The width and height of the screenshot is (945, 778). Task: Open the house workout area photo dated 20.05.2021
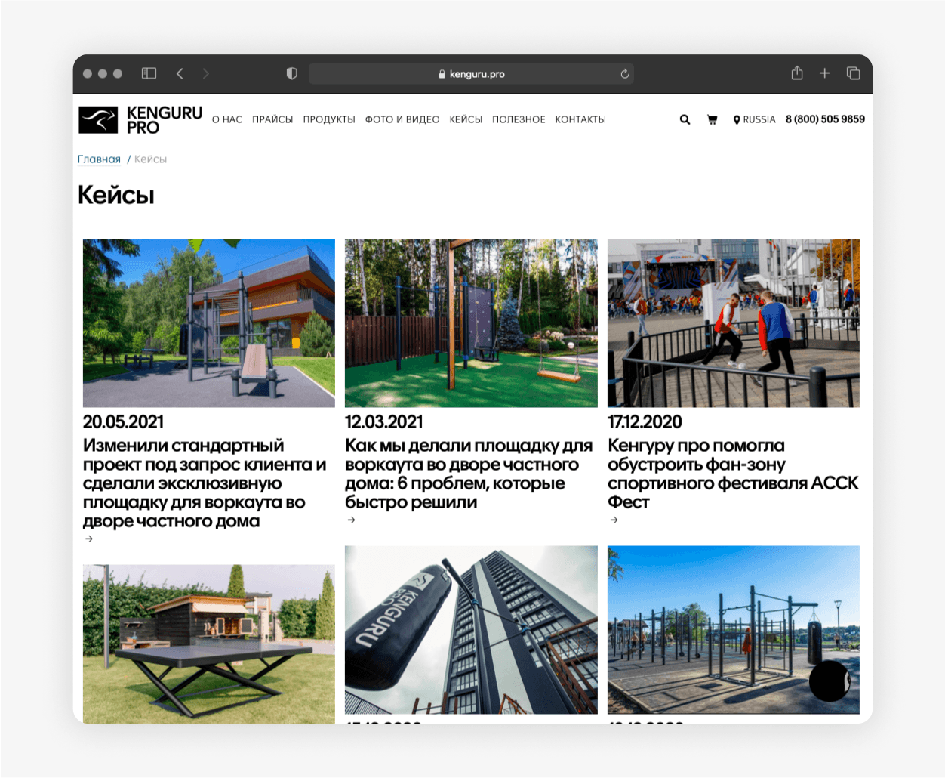click(209, 323)
